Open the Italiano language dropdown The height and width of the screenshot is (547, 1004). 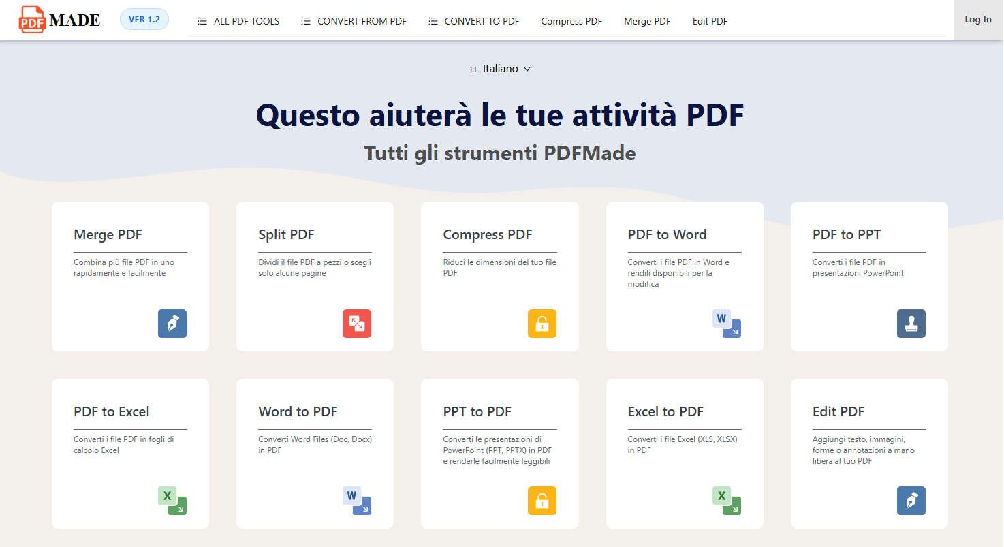499,68
